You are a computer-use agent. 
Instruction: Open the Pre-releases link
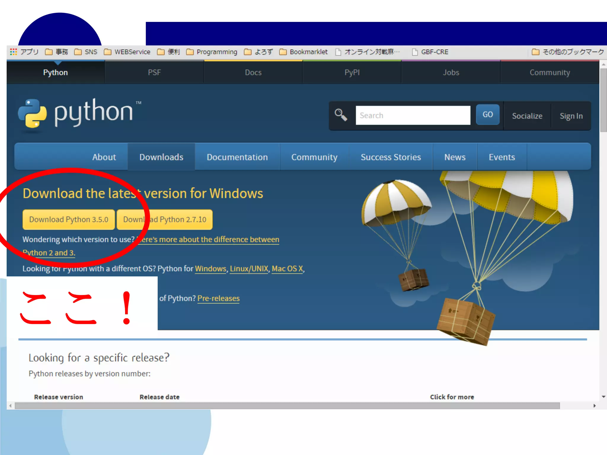(x=218, y=298)
